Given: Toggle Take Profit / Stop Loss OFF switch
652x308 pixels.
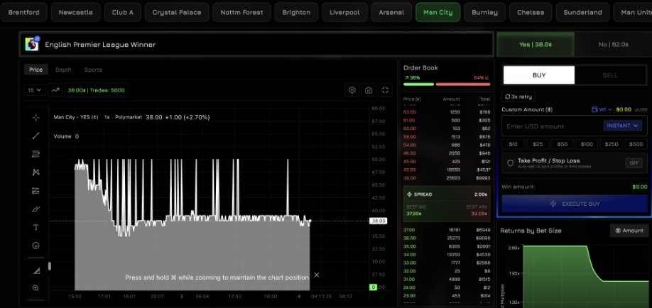Looking at the screenshot, I should coord(634,163).
